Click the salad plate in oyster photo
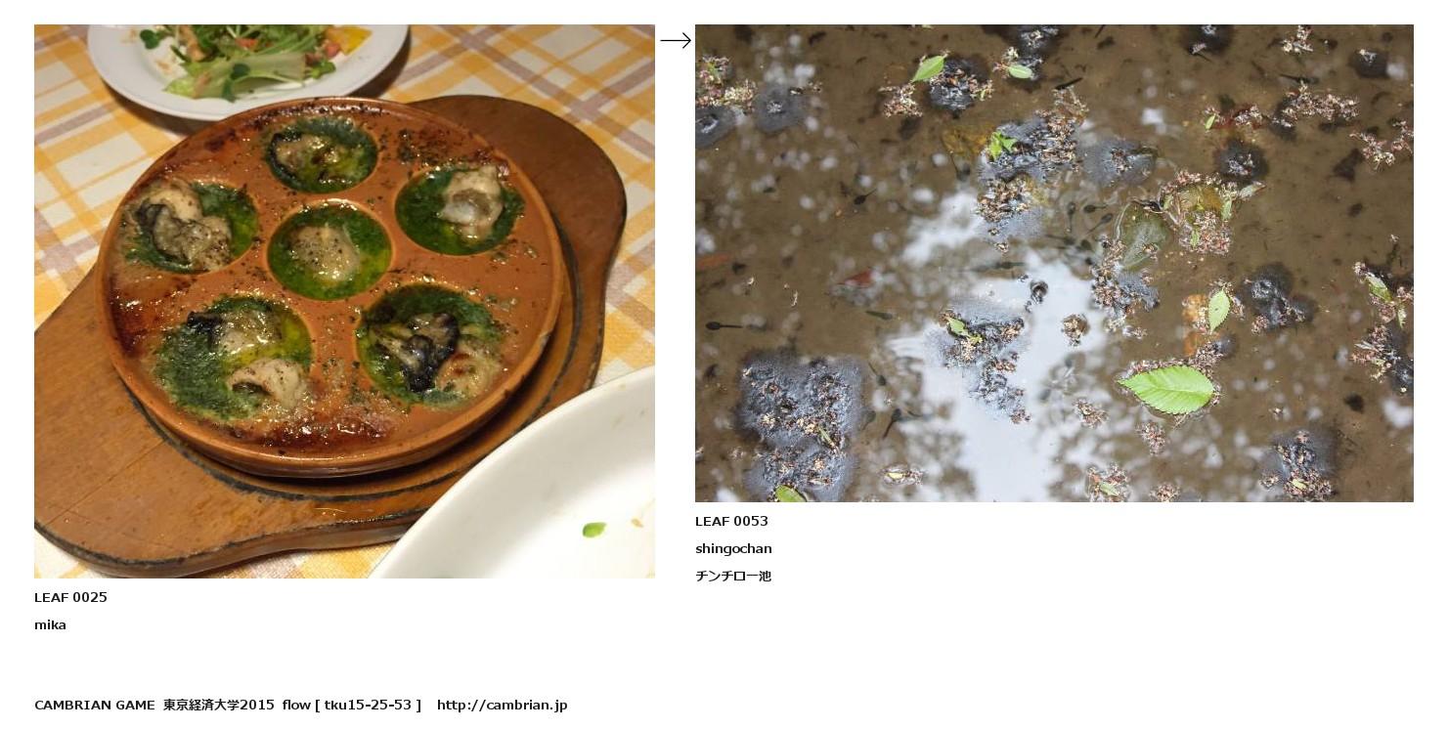This screenshot has height=729, width=1448. (x=247, y=60)
